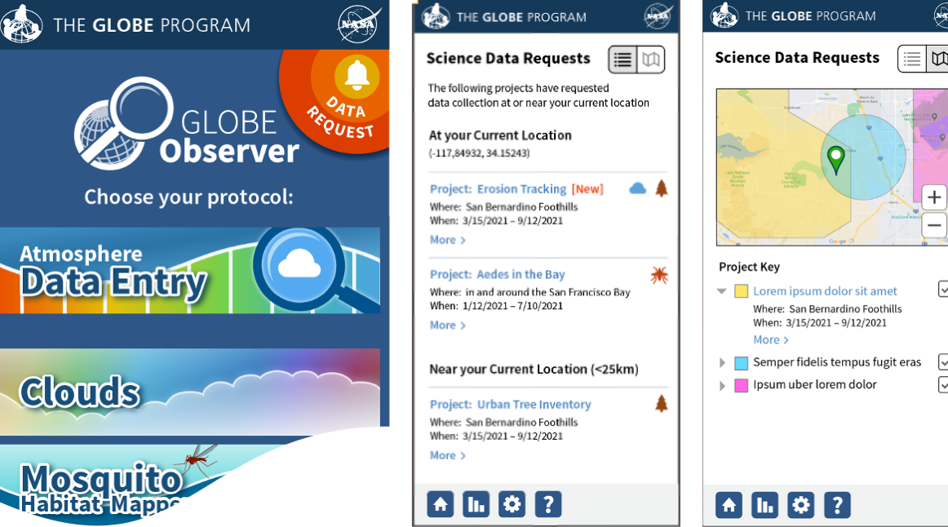Open settings gear in right screen bottom bar
This screenshot has width=948, height=527.
[801, 505]
